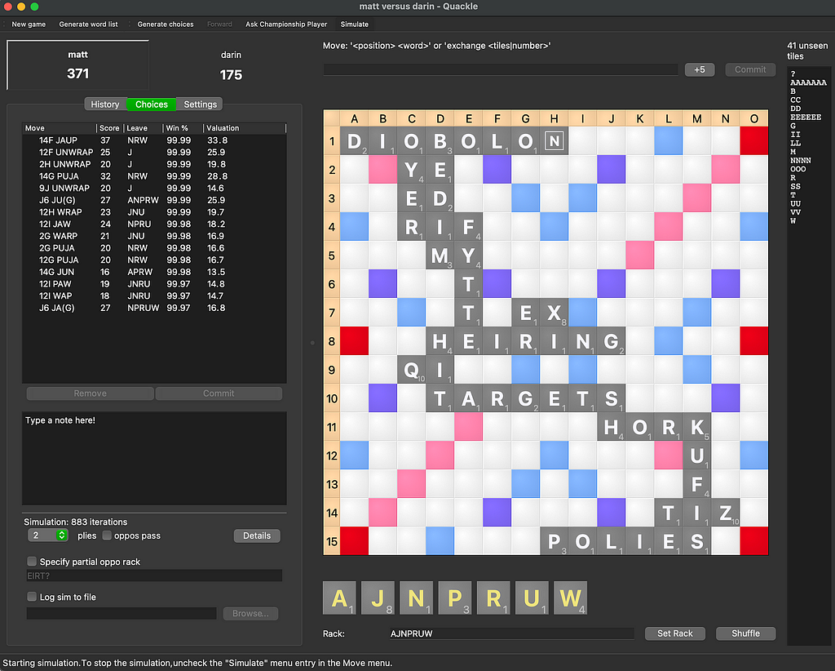The height and width of the screenshot is (671, 835).
Task: Check Specify partial oppo rack
Action: pyautogui.click(x=32, y=562)
